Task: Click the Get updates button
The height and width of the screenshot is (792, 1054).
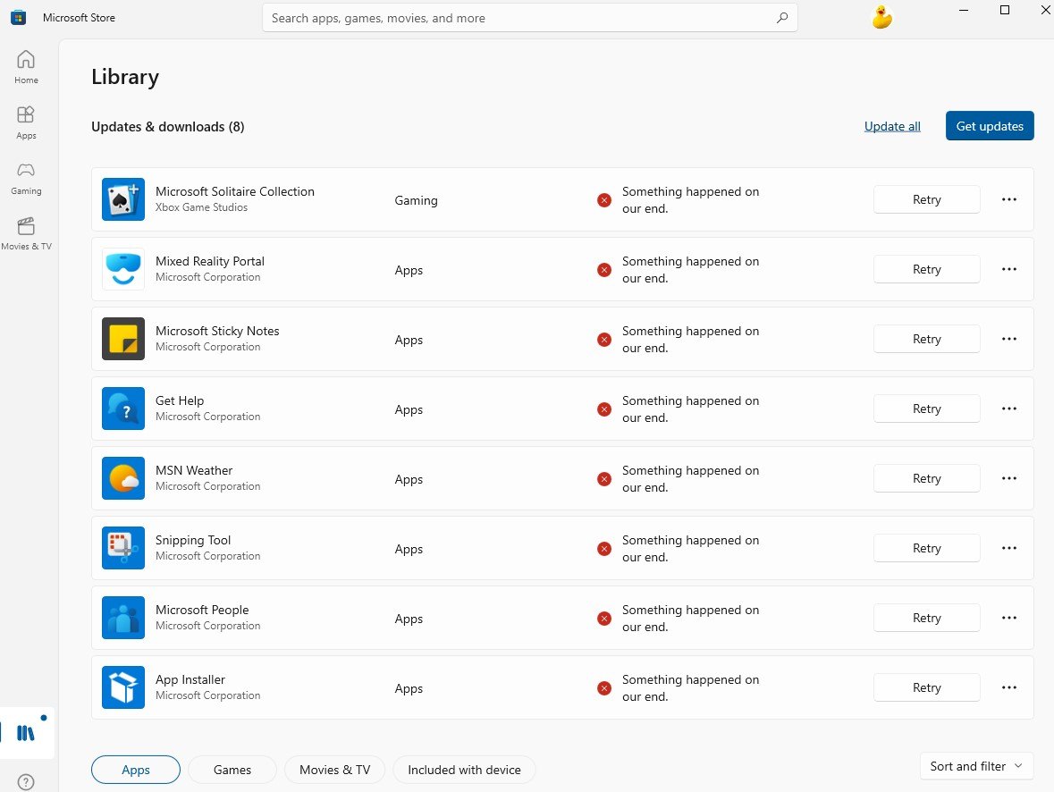Action: (x=990, y=126)
